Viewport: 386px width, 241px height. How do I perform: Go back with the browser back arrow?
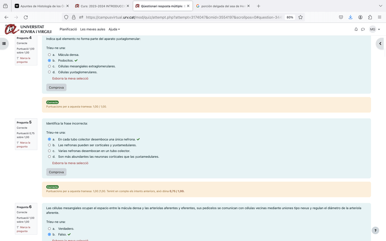point(6,17)
